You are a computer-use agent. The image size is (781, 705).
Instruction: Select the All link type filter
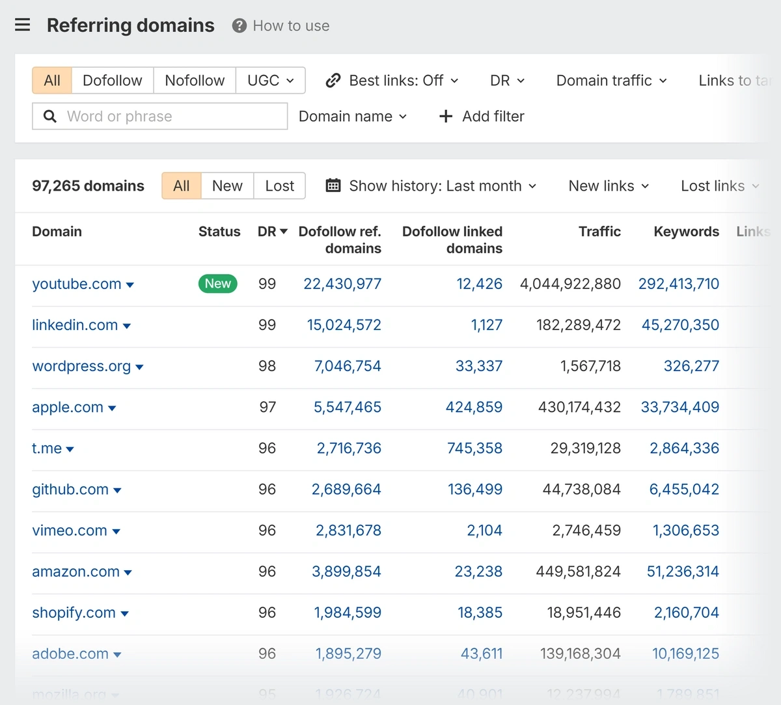click(52, 81)
